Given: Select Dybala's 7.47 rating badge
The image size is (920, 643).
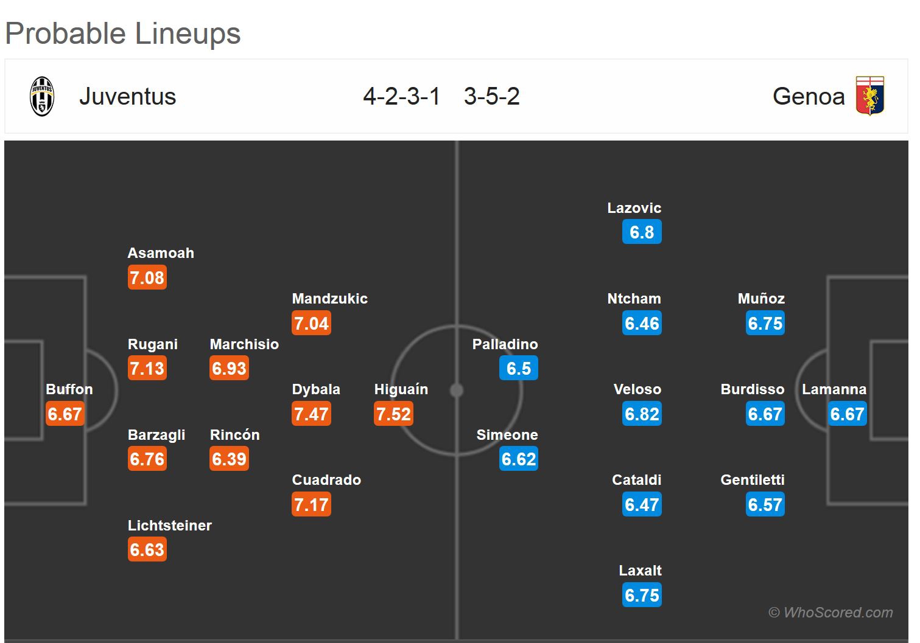Looking at the screenshot, I should [x=311, y=414].
